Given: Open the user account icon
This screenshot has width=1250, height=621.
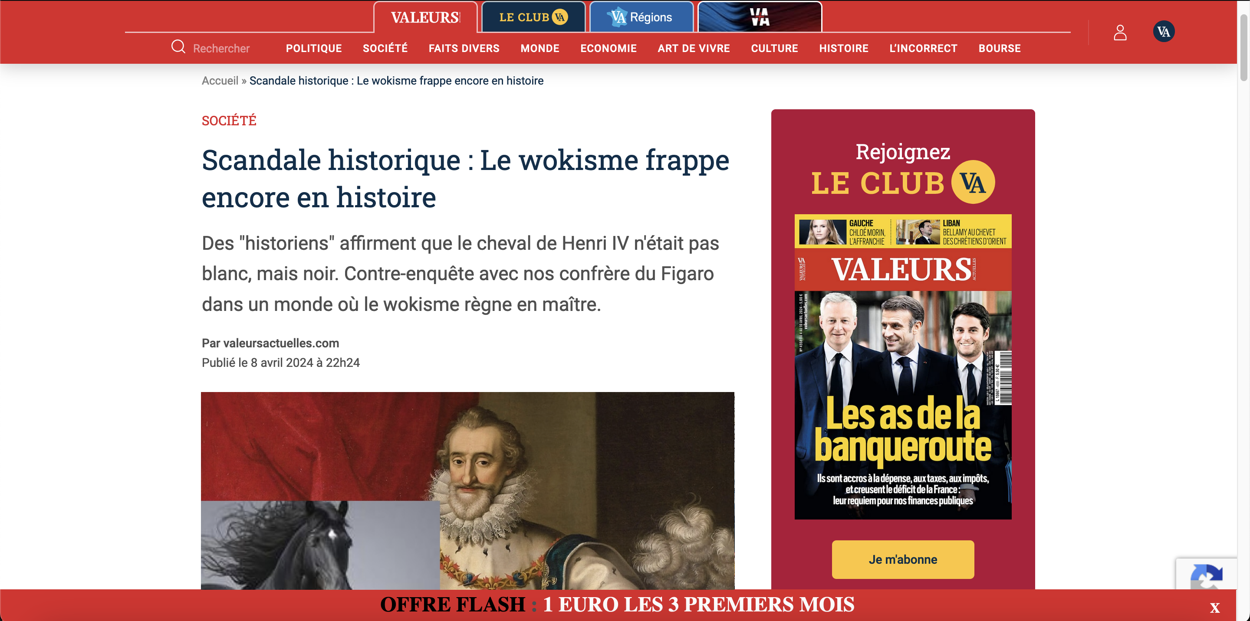Looking at the screenshot, I should 1120,33.
